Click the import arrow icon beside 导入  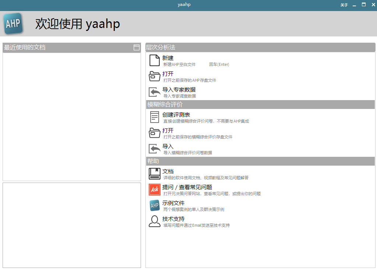(154, 149)
